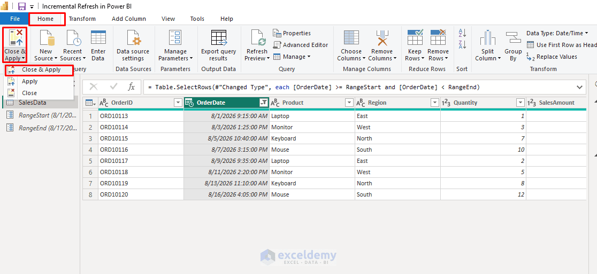Confirm formula with the checkmark icon
Image resolution: width=597 pixels, height=274 pixels.
[x=113, y=87]
